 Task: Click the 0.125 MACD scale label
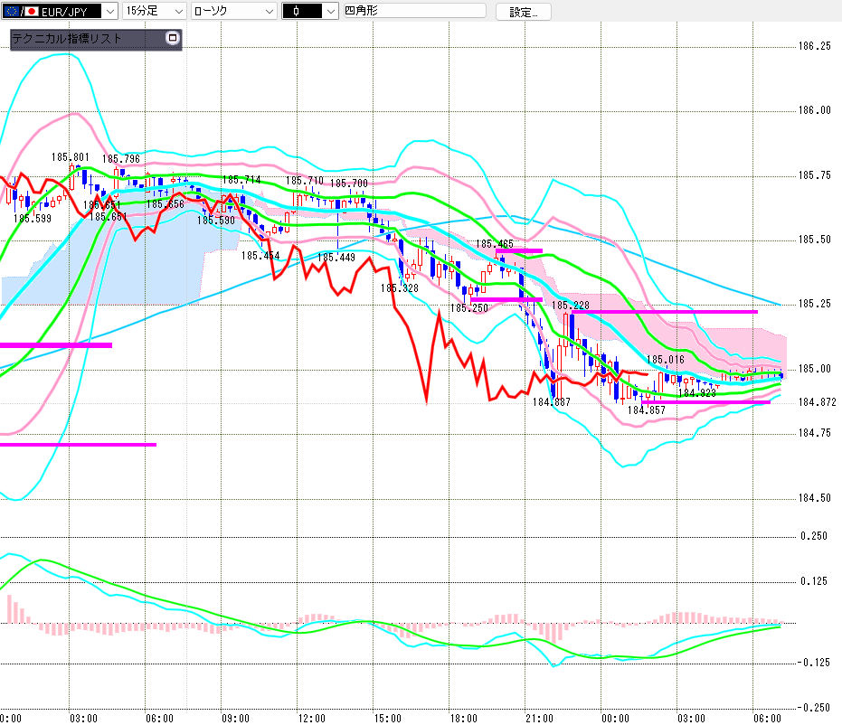(814, 581)
